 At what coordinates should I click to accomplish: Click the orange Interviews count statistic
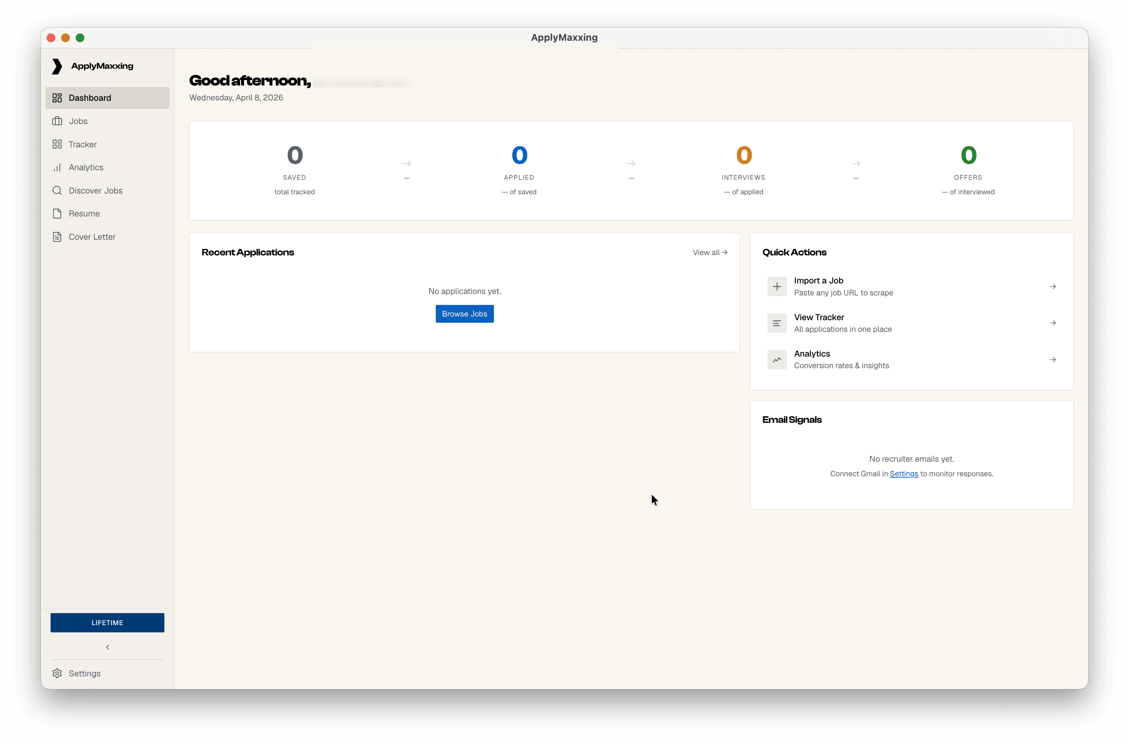(x=744, y=155)
